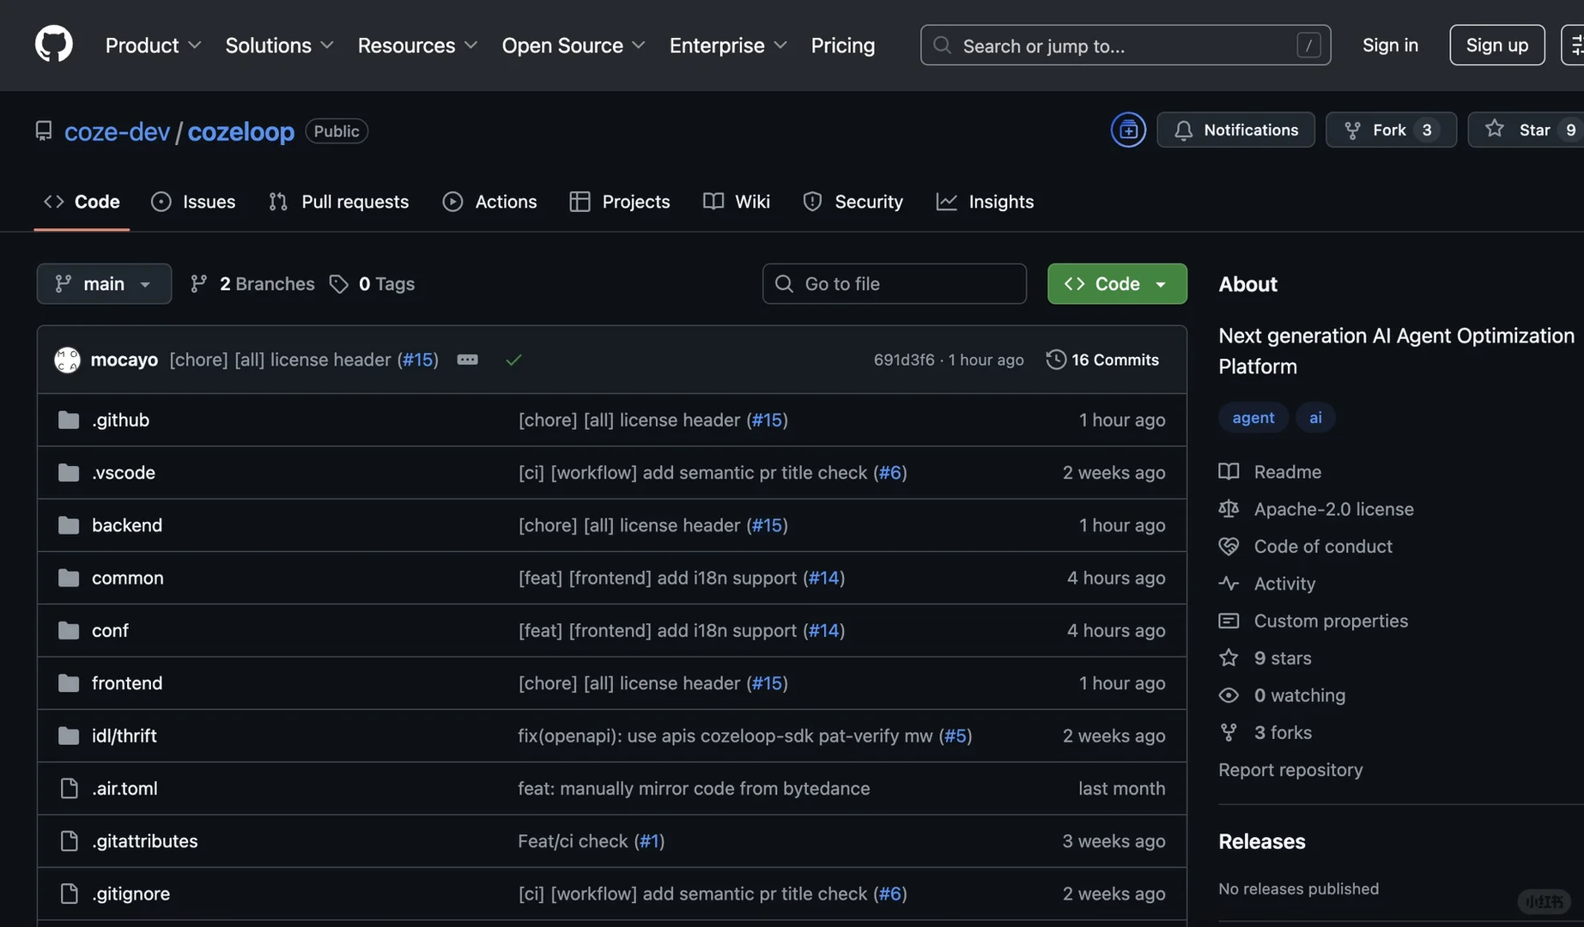Click the watching eye icon
1584x927 pixels.
1229,695
